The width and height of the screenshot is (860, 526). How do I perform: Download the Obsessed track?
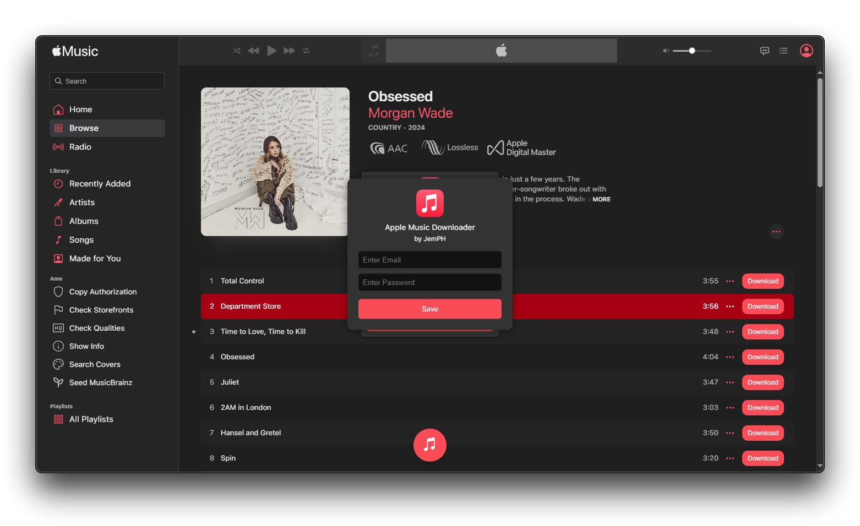pyautogui.click(x=763, y=357)
